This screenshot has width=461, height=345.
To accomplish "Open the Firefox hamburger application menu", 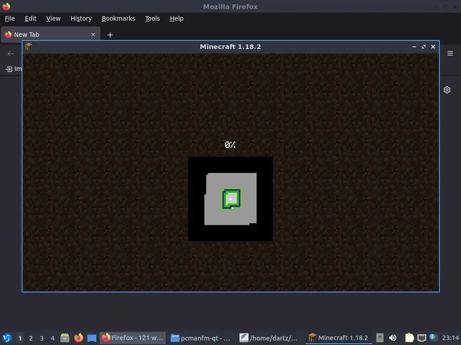I will pyautogui.click(x=450, y=53).
